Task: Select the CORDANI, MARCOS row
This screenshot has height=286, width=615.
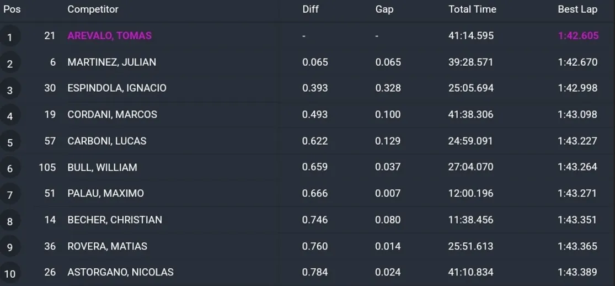Action: click(112, 115)
